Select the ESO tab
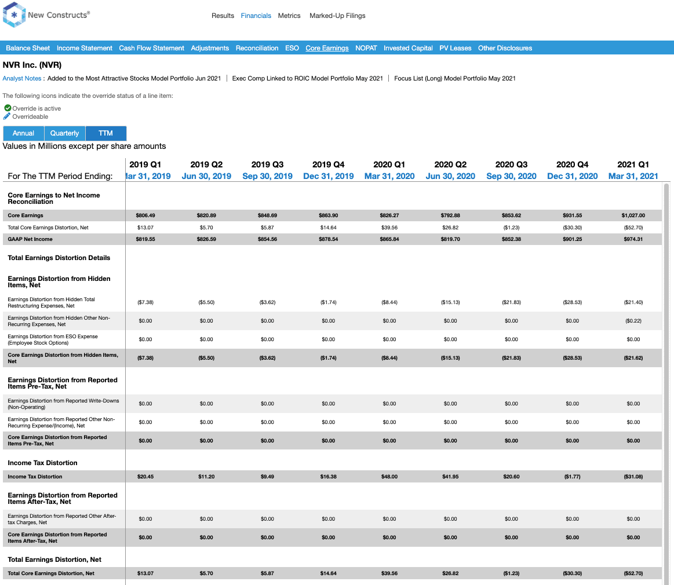Screen dimensions: 674x585 click(292, 48)
